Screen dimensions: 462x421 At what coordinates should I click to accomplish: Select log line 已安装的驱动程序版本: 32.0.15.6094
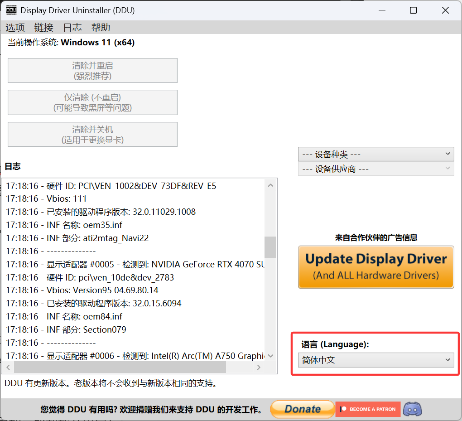(93, 303)
